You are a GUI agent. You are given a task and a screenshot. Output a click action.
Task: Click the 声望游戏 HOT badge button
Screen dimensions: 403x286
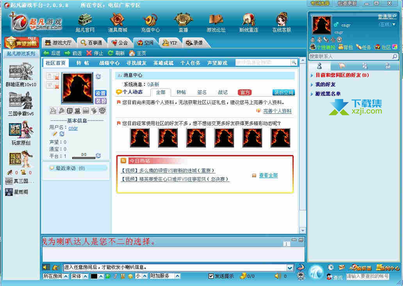pyautogui.click(x=21, y=42)
